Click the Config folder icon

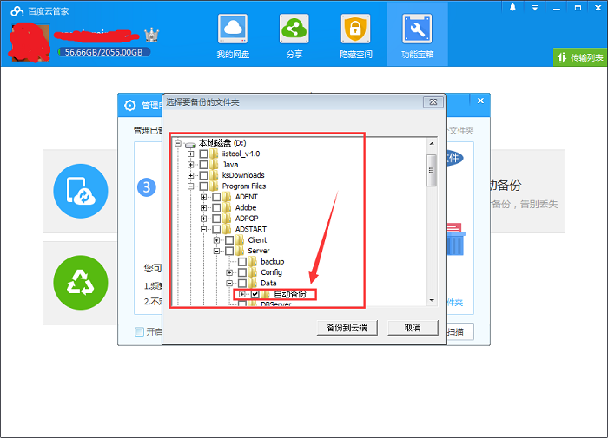point(253,272)
